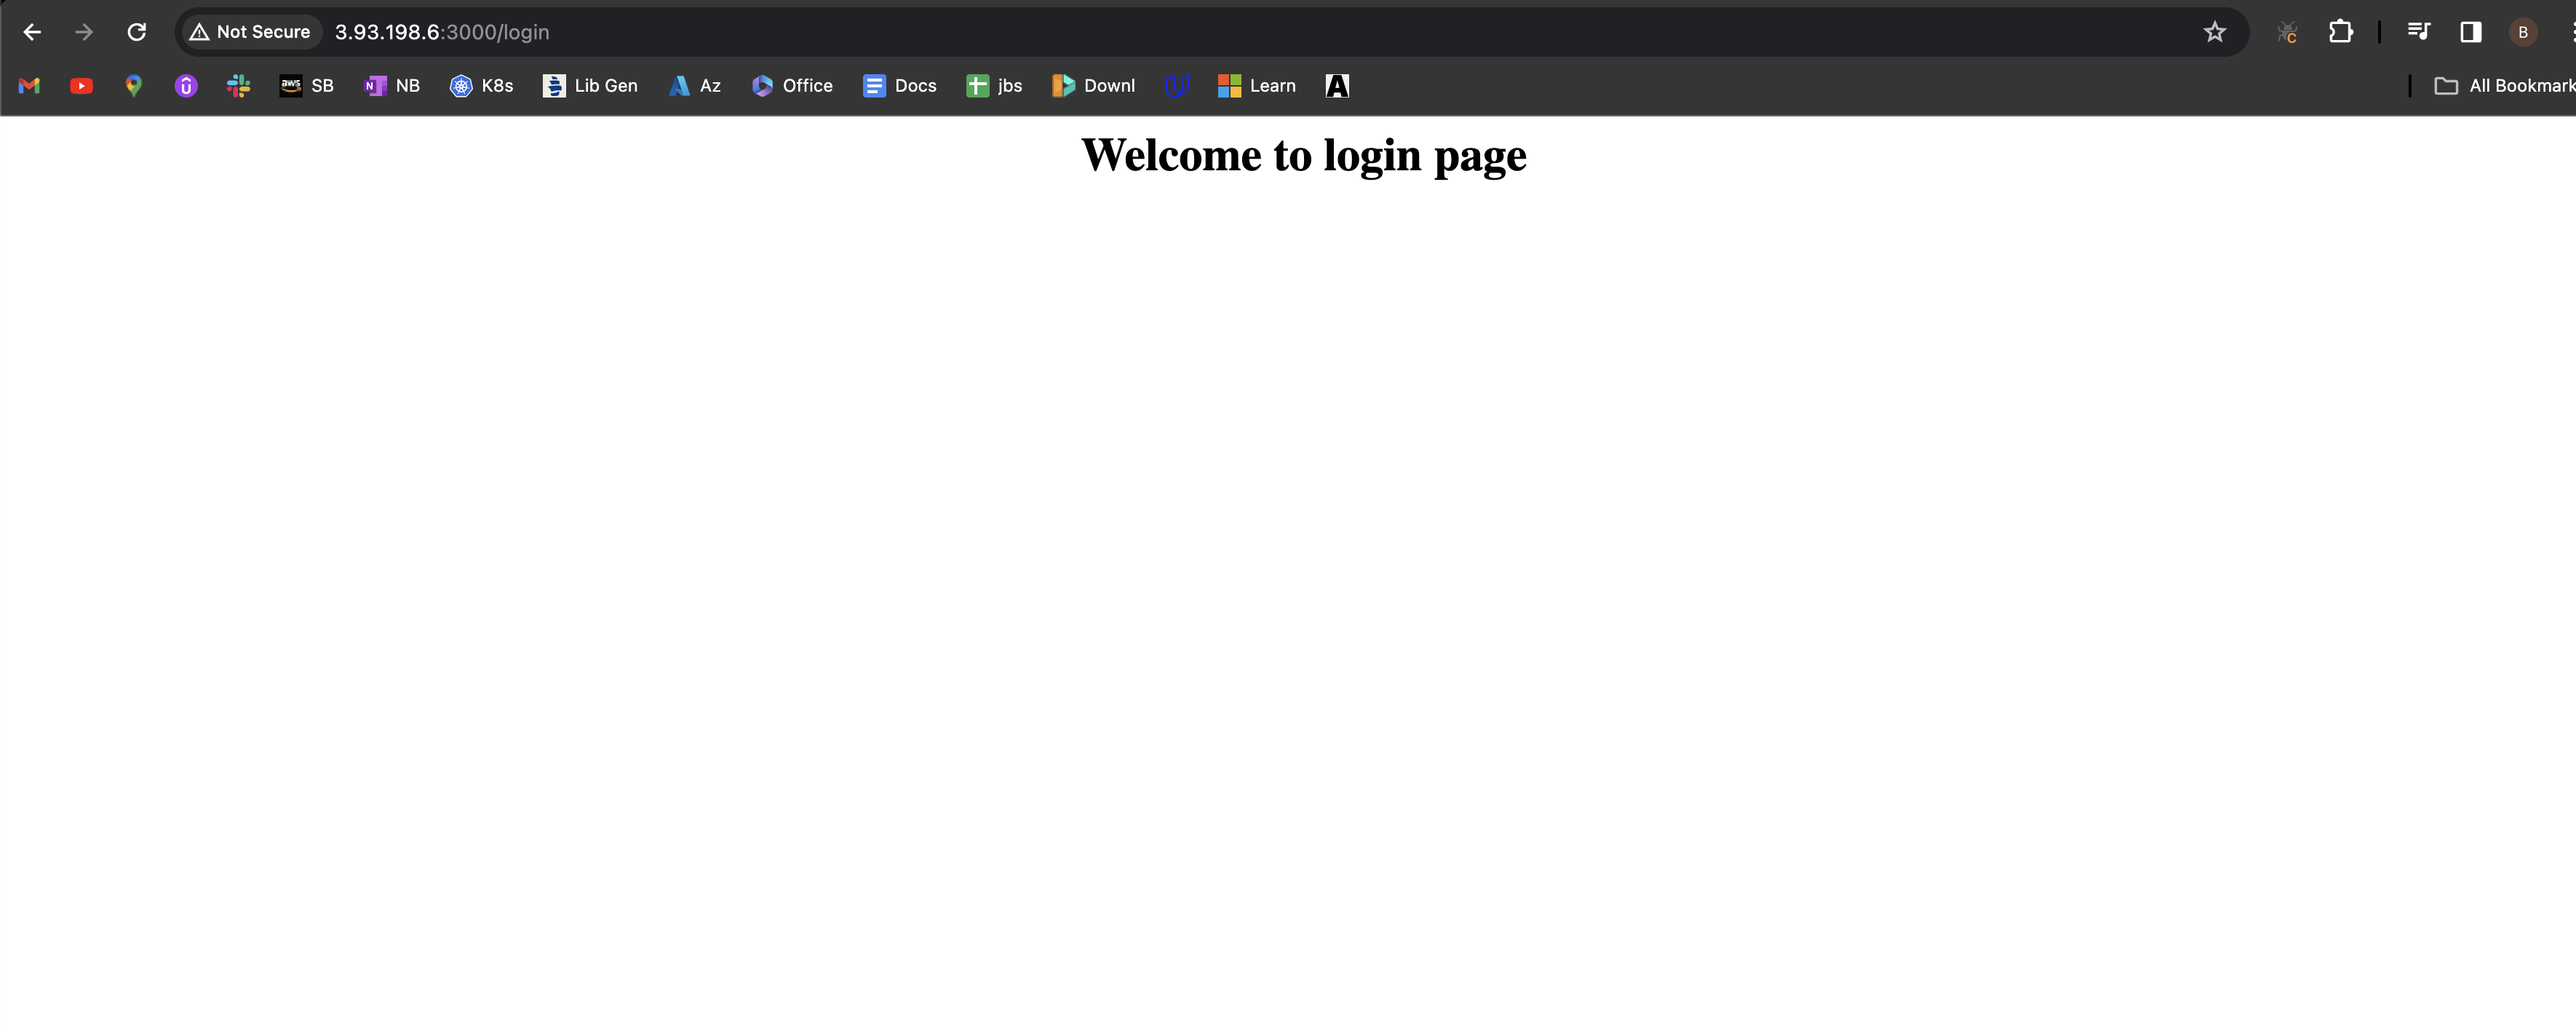Open the bug extension with orange C
The image size is (2576, 1032).
click(2287, 33)
